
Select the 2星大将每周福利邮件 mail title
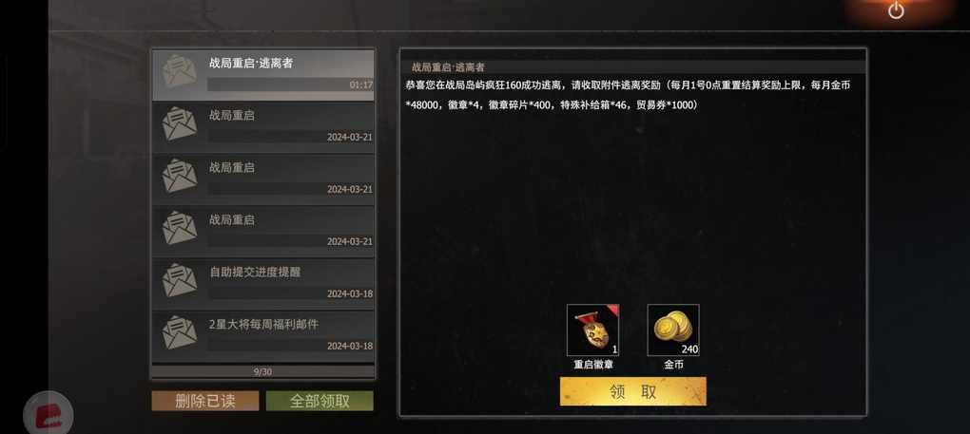click(264, 324)
